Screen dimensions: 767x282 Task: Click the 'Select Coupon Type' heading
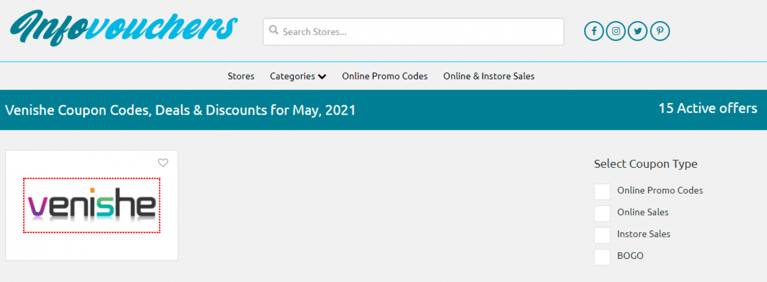click(x=646, y=164)
